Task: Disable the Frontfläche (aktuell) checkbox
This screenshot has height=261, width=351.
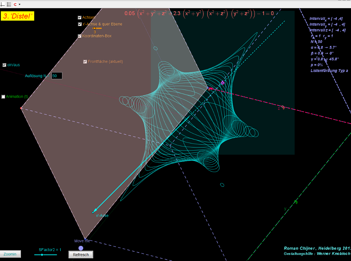Action: point(85,62)
